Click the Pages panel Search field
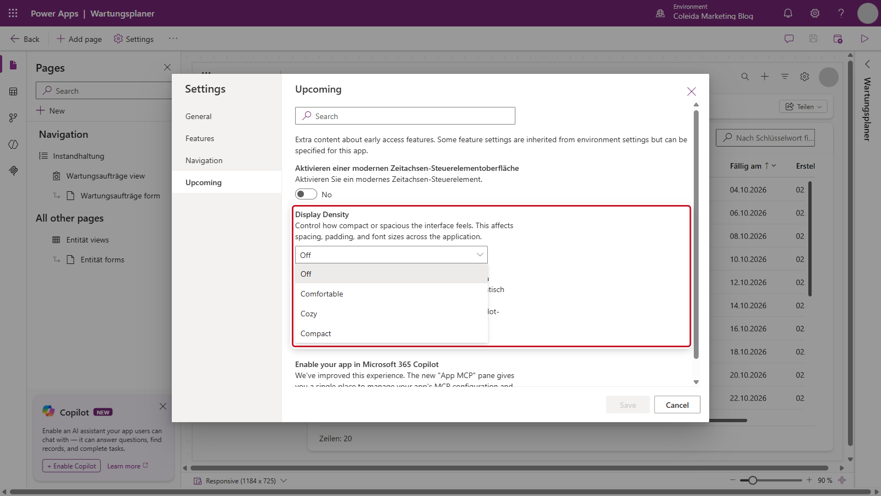The image size is (881, 496). [x=105, y=90]
